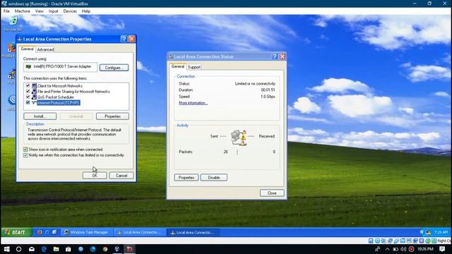Select General tab in Status dialog
Viewport: 452px width, 254px height.
click(x=177, y=66)
